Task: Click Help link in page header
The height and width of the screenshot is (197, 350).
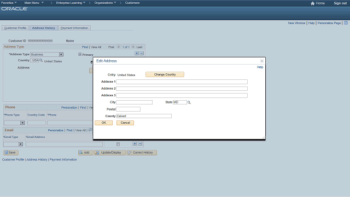Action: 311,23
